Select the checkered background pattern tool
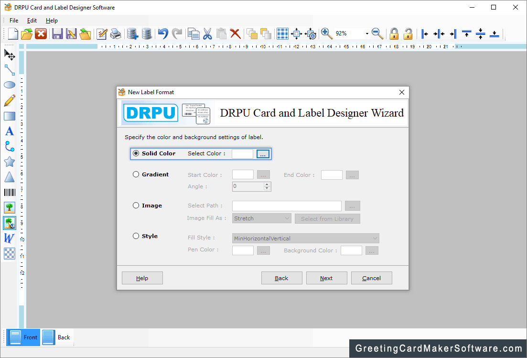The width and height of the screenshot is (527, 358). coord(10,253)
